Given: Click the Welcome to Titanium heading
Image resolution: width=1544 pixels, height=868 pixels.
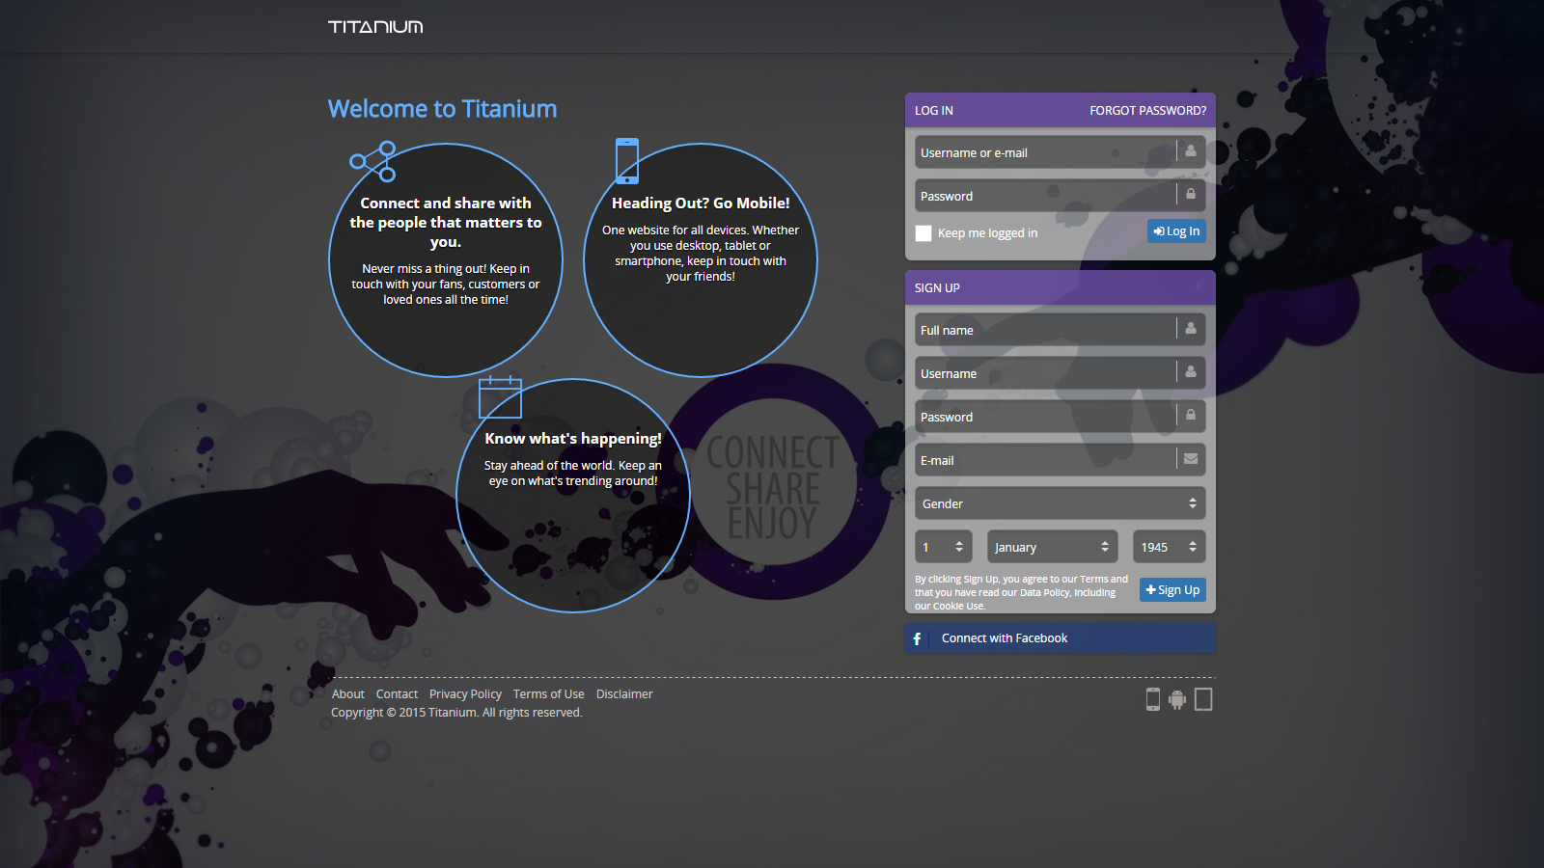Looking at the screenshot, I should [442, 109].
